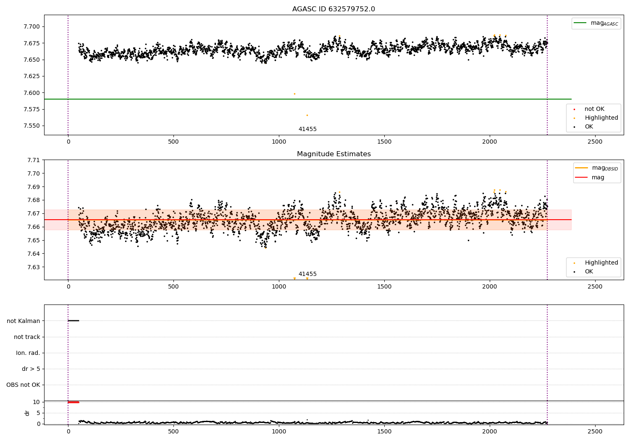Viewport: 630px width, 441px height.
Task: Click the 41455 label in magnitude estimates plot
Action: tap(307, 274)
